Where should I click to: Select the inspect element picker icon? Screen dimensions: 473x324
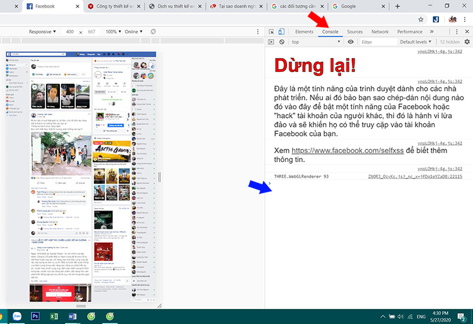click(x=271, y=32)
